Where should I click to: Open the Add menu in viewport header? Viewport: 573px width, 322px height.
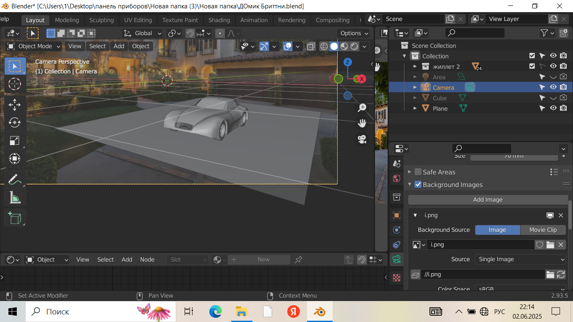[119, 46]
